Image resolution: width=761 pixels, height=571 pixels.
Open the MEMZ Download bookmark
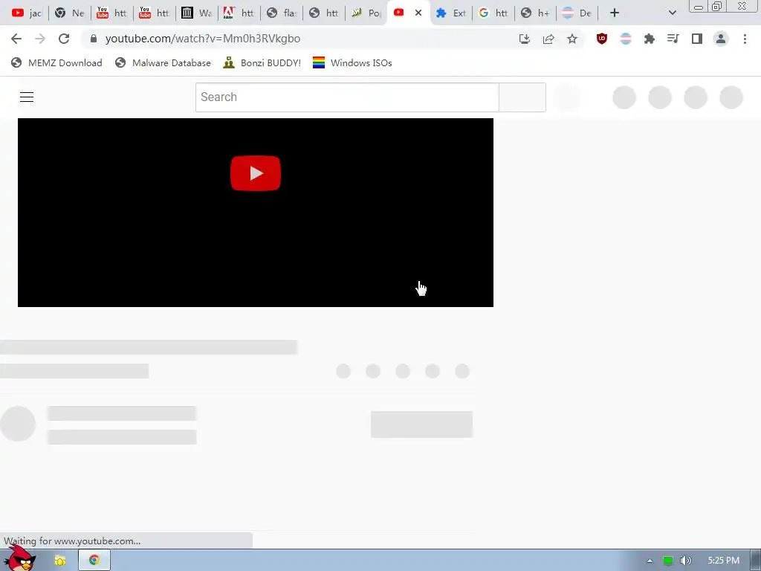tap(56, 62)
